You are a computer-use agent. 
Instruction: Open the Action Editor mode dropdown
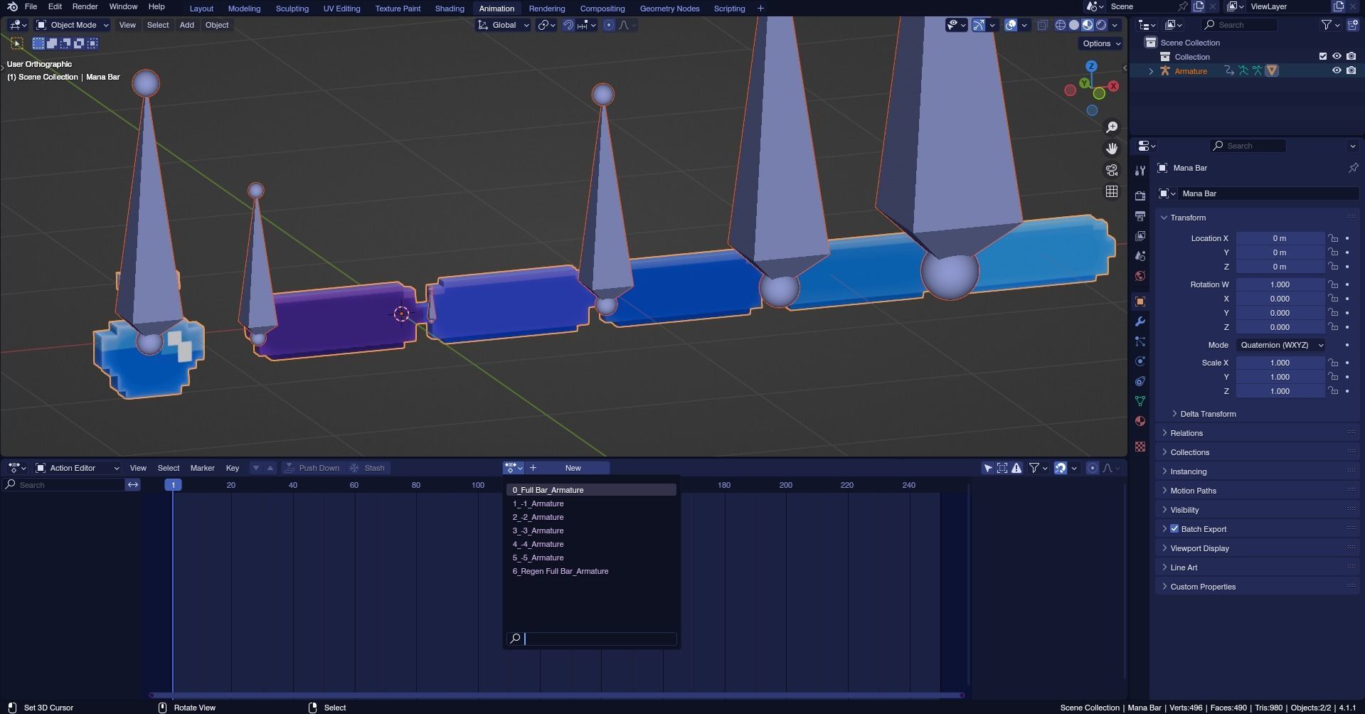point(78,468)
